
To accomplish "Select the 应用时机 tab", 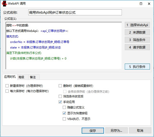I will click(10, 77).
